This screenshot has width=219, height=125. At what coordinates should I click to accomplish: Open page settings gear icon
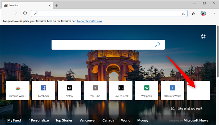click(203, 37)
